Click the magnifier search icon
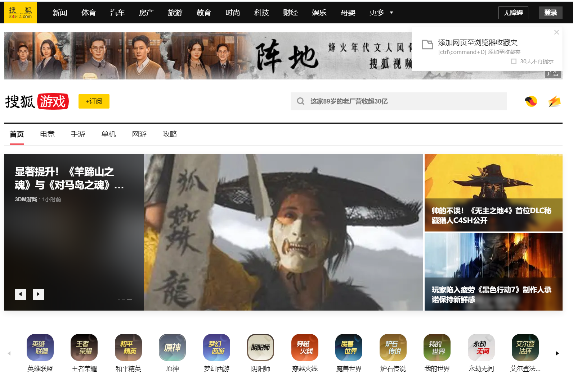The width and height of the screenshot is (573, 376). coord(300,101)
